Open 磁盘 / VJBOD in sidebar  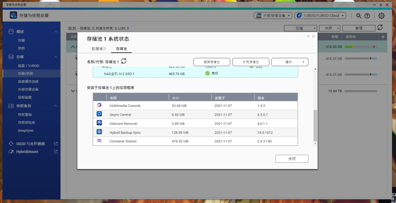29,66
